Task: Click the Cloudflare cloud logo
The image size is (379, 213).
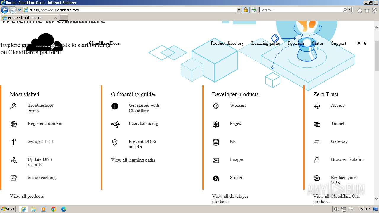Action: [44, 42]
